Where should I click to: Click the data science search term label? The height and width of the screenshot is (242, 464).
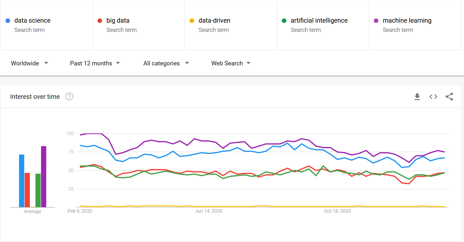33,20
